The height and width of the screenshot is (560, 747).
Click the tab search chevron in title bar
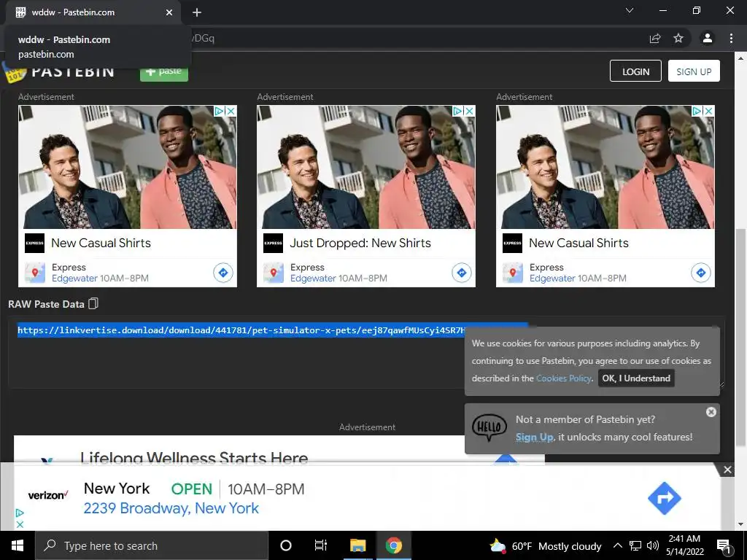click(630, 10)
